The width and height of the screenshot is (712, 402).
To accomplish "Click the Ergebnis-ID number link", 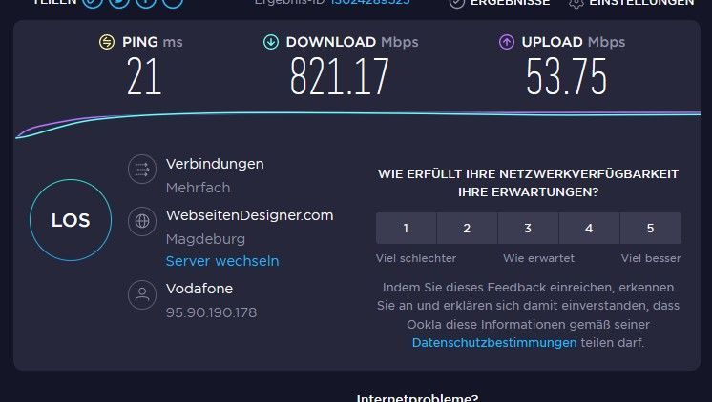I will 370,2.
